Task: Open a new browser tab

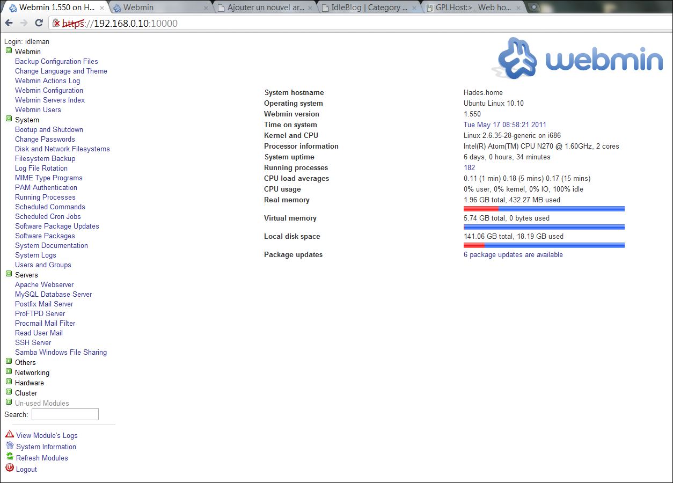Action: point(533,7)
